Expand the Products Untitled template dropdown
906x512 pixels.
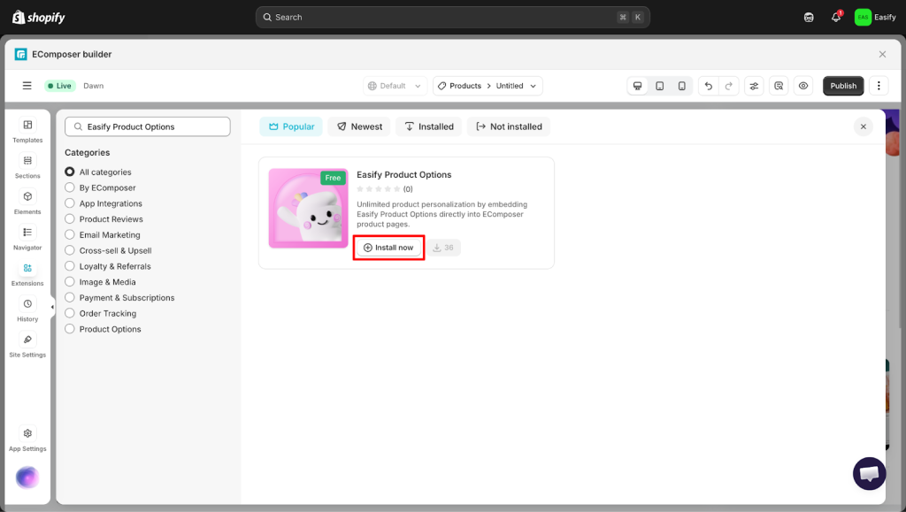pyautogui.click(x=488, y=86)
